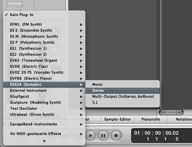Choose the highlighted EXS24 (Sampler) entry

[x=44, y=85]
